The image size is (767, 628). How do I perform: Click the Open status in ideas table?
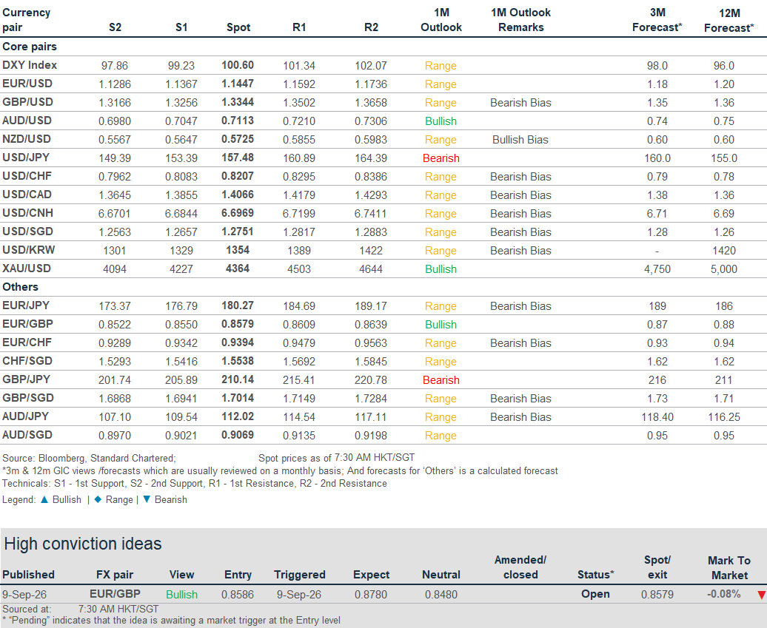(595, 594)
